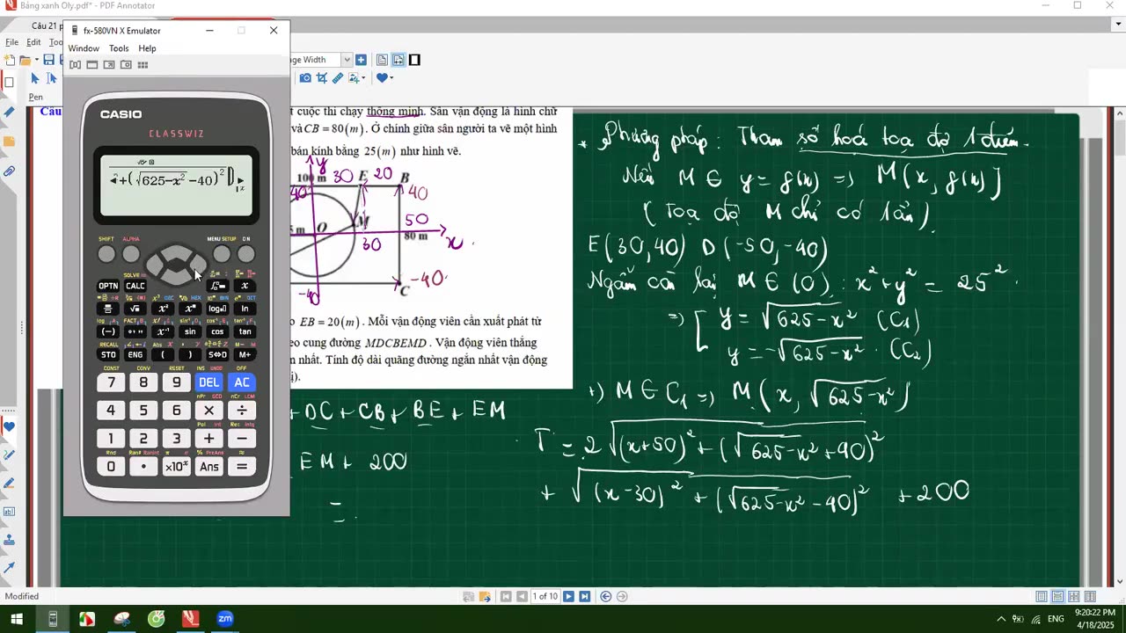Click the capture screen icon in emulator toolbar
The height and width of the screenshot is (633, 1126).
[x=126, y=65]
